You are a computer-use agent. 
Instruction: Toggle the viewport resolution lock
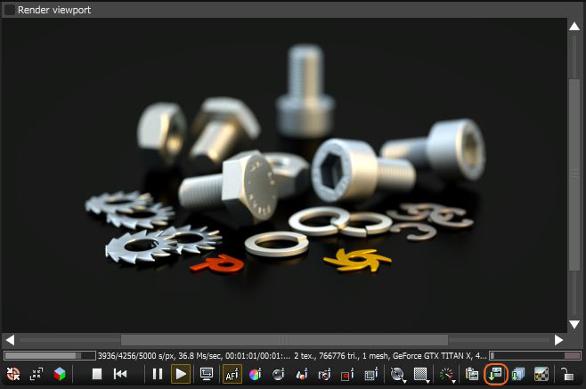566,375
